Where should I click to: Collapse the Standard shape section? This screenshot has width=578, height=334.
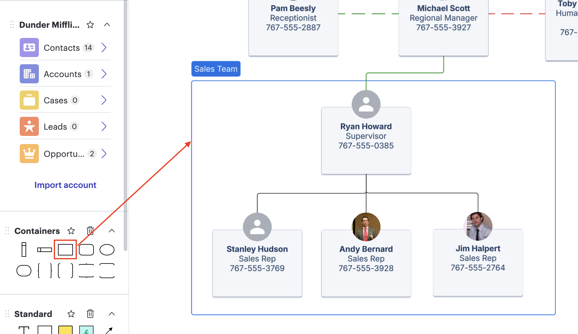[x=112, y=314]
